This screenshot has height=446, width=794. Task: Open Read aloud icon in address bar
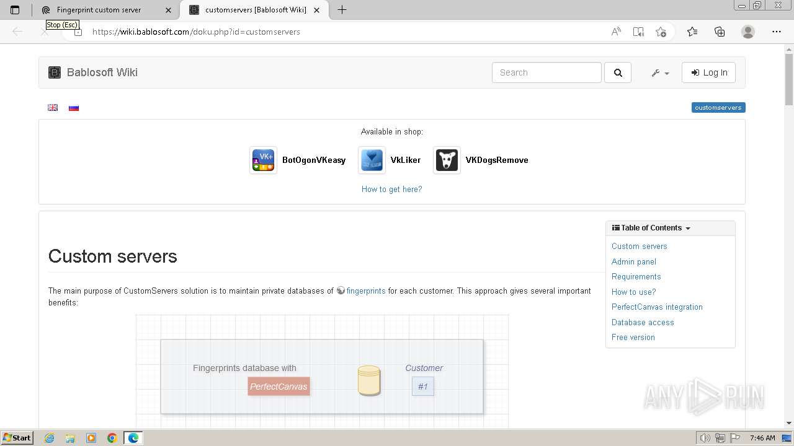[x=616, y=32]
